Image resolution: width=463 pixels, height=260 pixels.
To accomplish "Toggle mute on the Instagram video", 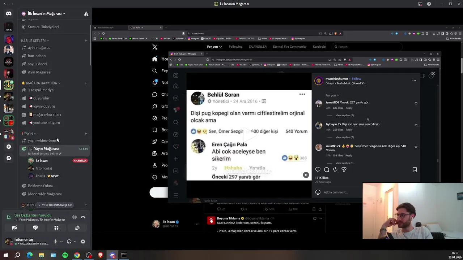I will (306, 175).
